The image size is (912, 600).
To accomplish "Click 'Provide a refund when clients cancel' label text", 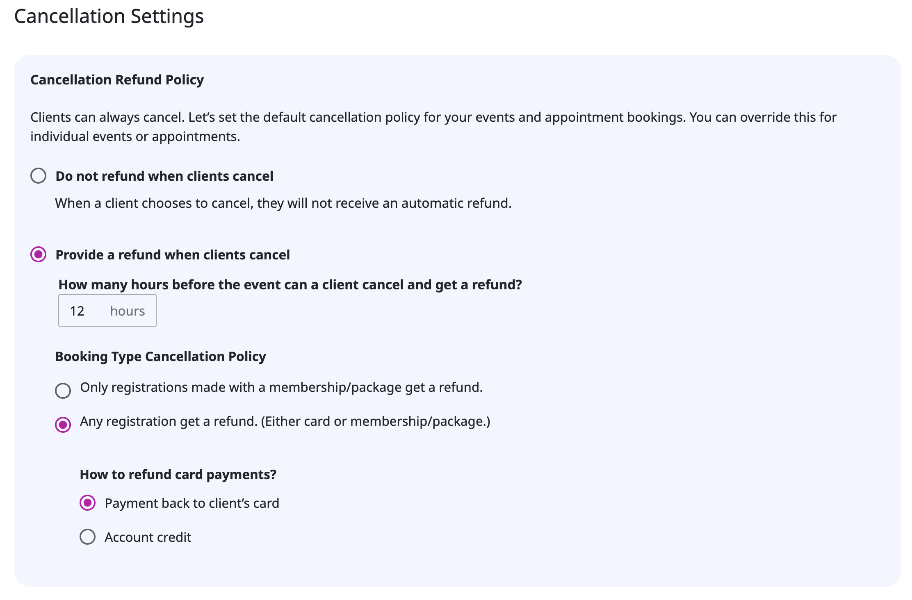I will pos(172,255).
